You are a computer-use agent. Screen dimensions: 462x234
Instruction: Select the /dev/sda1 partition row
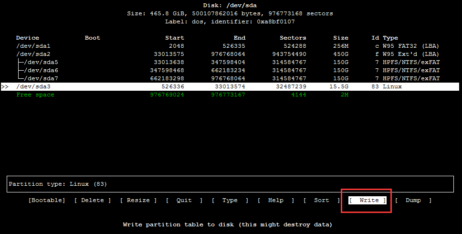coord(33,46)
